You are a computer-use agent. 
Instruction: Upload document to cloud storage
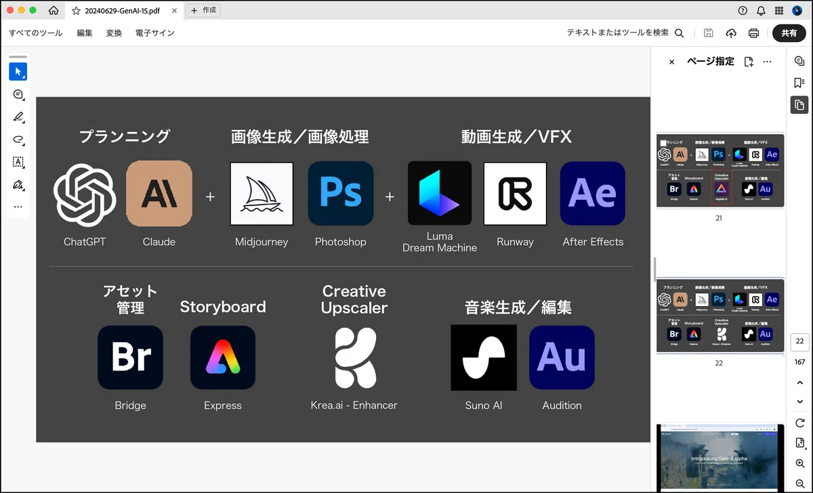tap(731, 33)
